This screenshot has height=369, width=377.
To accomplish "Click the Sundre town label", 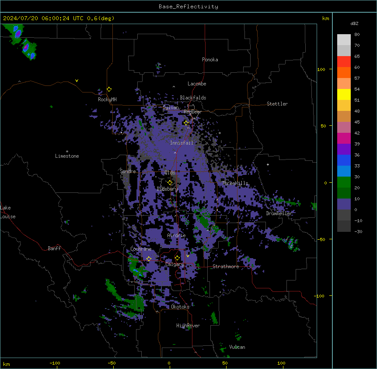I will point(128,171).
